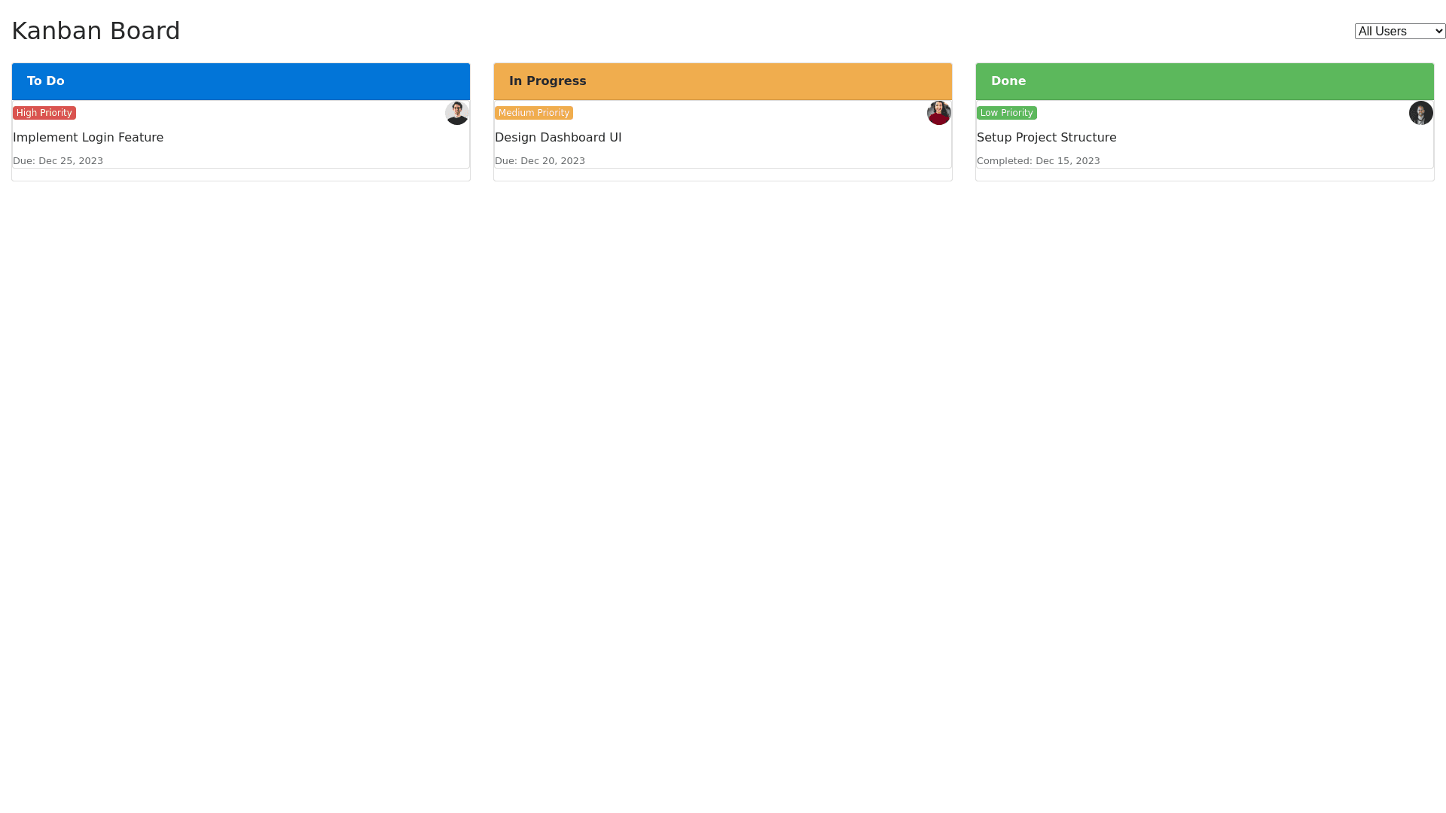
Task: Click the Kanban Board page title
Action: [x=96, y=31]
